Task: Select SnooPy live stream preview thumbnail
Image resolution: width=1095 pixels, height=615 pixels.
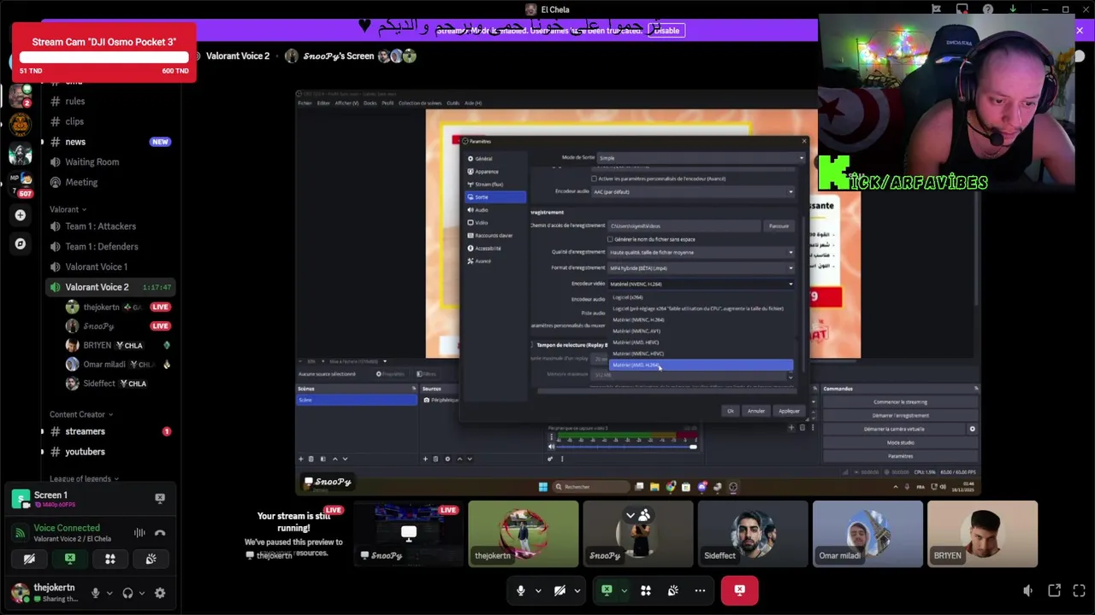Action: pyautogui.click(x=409, y=534)
